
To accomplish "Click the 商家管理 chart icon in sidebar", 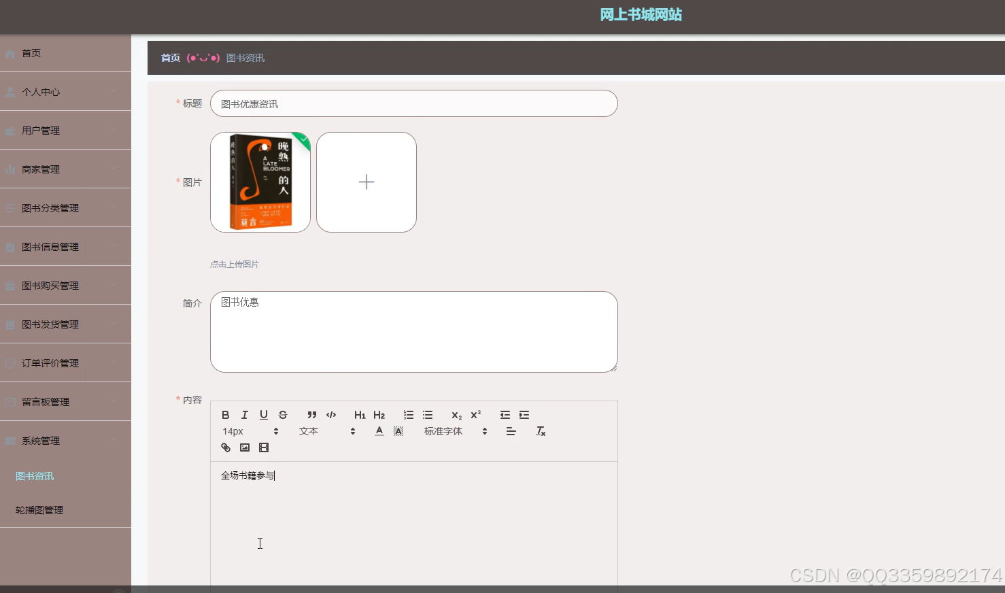I will [10, 169].
